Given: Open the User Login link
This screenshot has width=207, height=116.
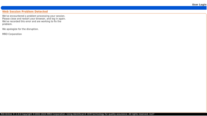Looking at the screenshot, I should click(199, 5).
